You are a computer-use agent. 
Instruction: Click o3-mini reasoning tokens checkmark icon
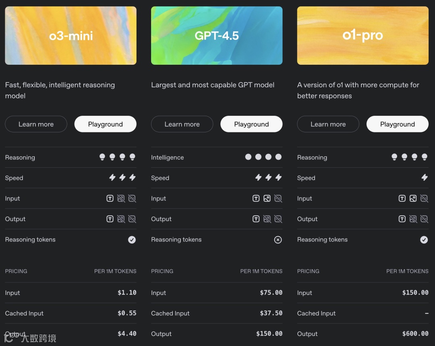tap(132, 240)
